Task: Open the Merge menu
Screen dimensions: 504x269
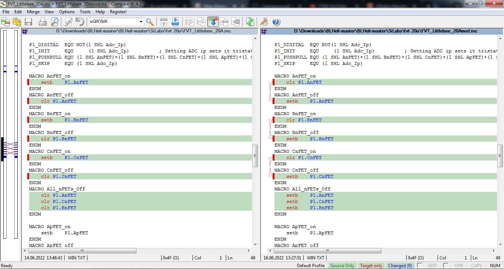Action: tap(33, 12)
